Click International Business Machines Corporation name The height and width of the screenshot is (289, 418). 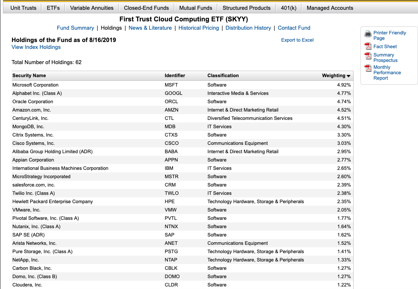(x=60, y=168)
